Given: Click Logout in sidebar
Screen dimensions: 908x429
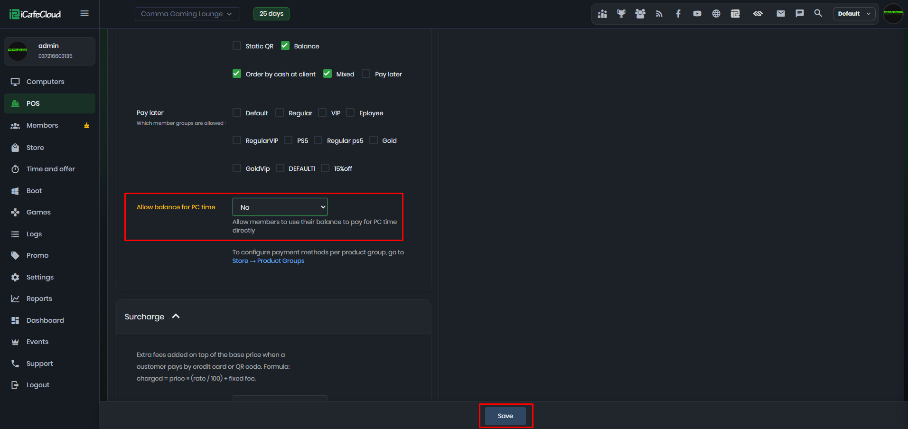Looking at the screenshot, I should click(x=49, y=385).
